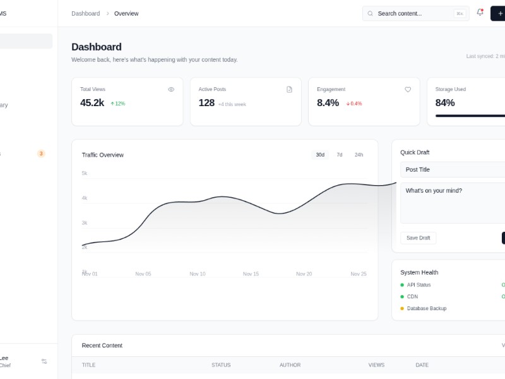Sort Recent Content by Status column
The width and height of the screenshot is (505, 379).
coord(221,365)
